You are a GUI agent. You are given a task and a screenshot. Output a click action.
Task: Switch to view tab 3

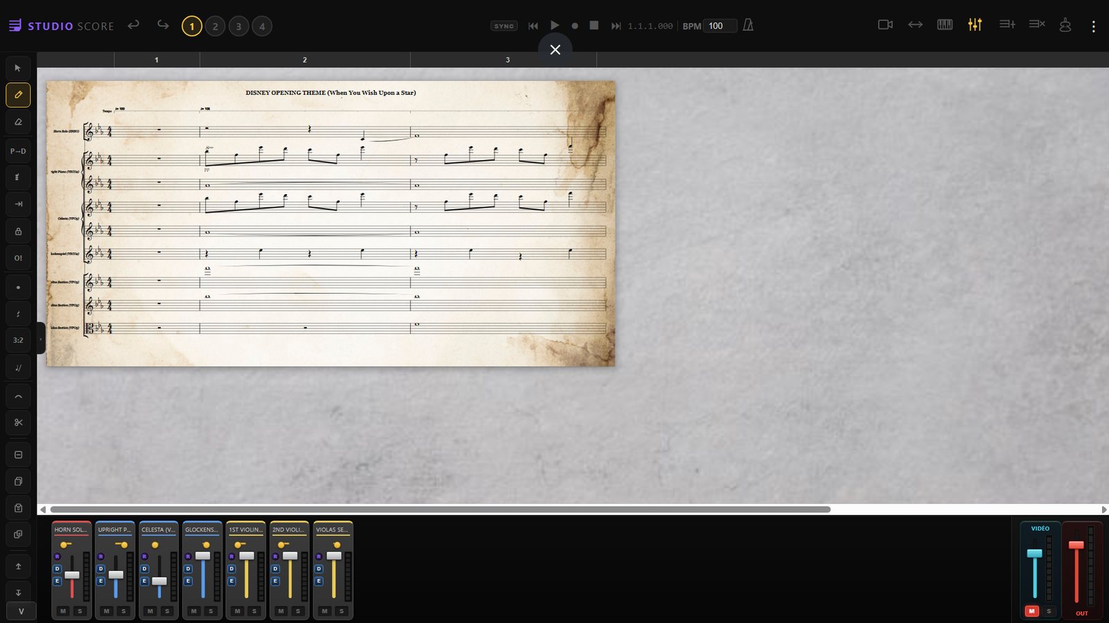coord(238,26)
